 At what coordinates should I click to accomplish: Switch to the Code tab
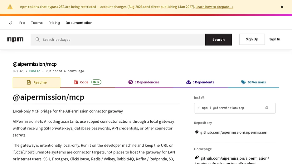pyautogui.click(x=88, y=82)
